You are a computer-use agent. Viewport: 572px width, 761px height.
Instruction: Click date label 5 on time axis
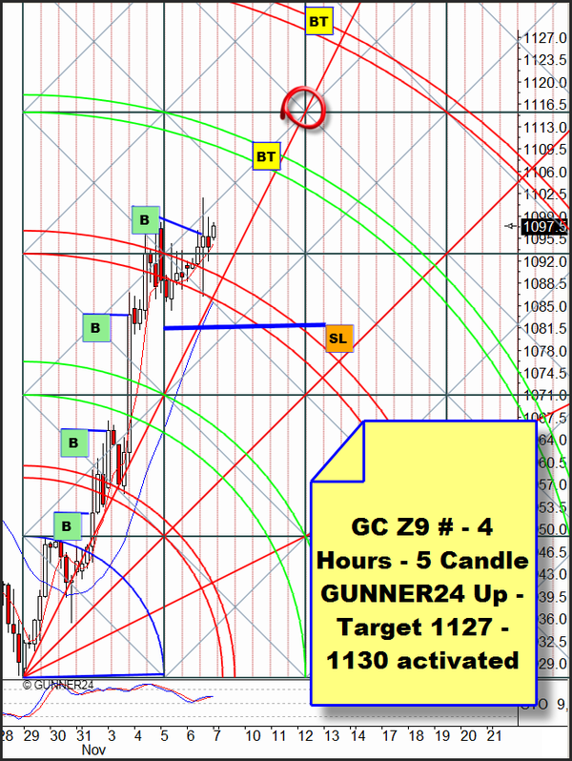[164, 736]
